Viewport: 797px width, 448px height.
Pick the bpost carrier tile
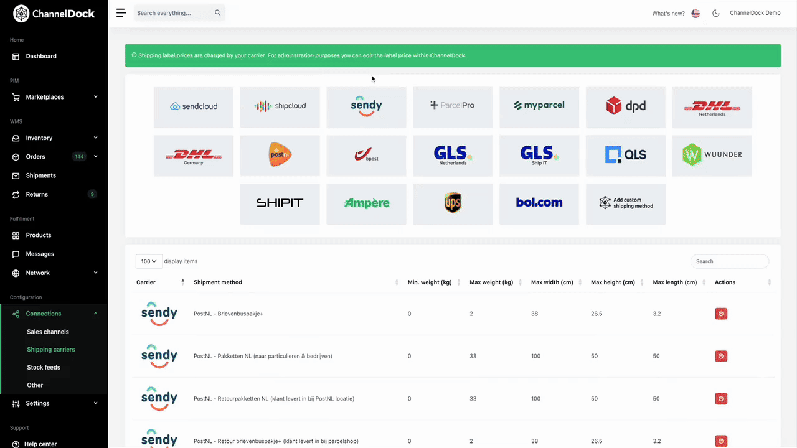click(367, 156)
